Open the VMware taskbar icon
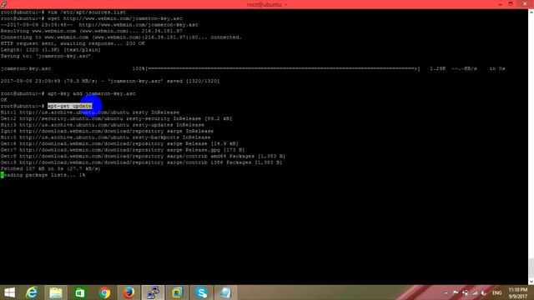Image resolution: width=534 pixels, height=300 pixels. tap(177, 292)
